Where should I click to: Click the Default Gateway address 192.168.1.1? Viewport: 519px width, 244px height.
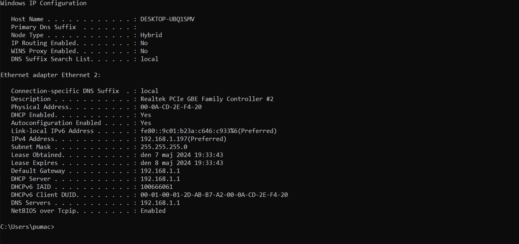pyautogui.click(x=160, y=171)
